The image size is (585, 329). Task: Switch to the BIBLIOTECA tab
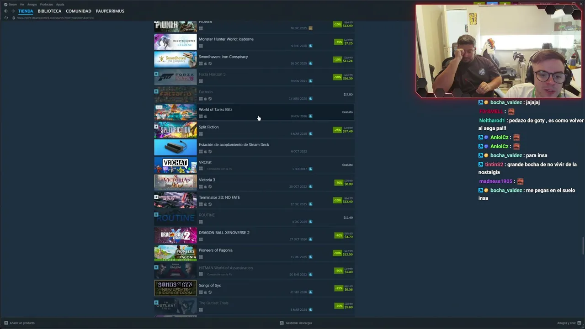click(49, 11)
